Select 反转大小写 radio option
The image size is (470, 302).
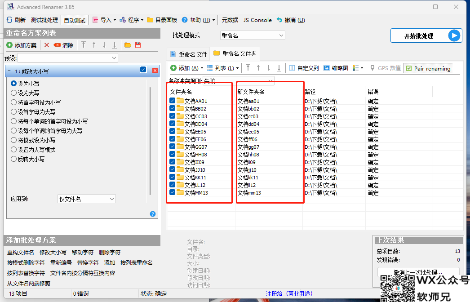pyautogui.click(x=13, y=159)
